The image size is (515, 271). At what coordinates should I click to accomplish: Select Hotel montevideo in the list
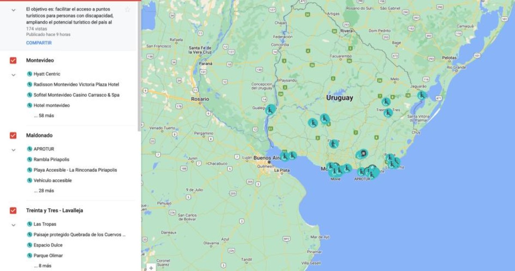(x=51, y=105)
